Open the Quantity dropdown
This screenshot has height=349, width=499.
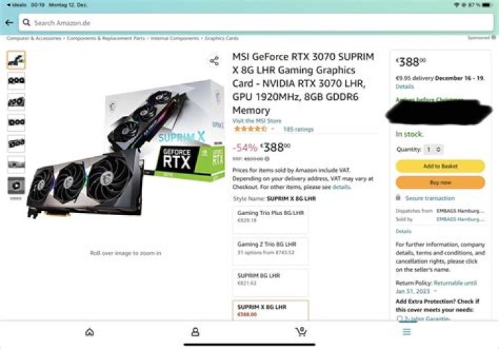[x=433, y=149]
